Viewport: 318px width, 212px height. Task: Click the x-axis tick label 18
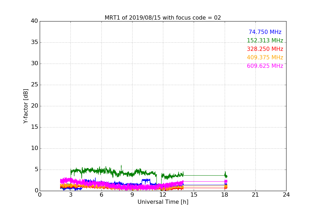224,195
